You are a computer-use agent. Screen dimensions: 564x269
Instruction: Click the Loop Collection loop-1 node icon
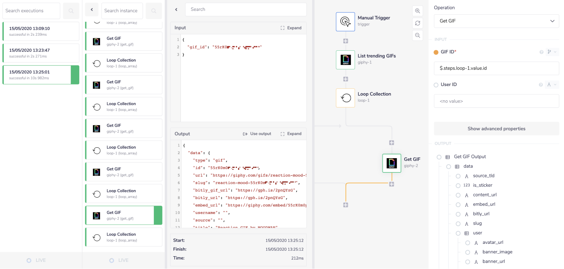coord(345,98)
